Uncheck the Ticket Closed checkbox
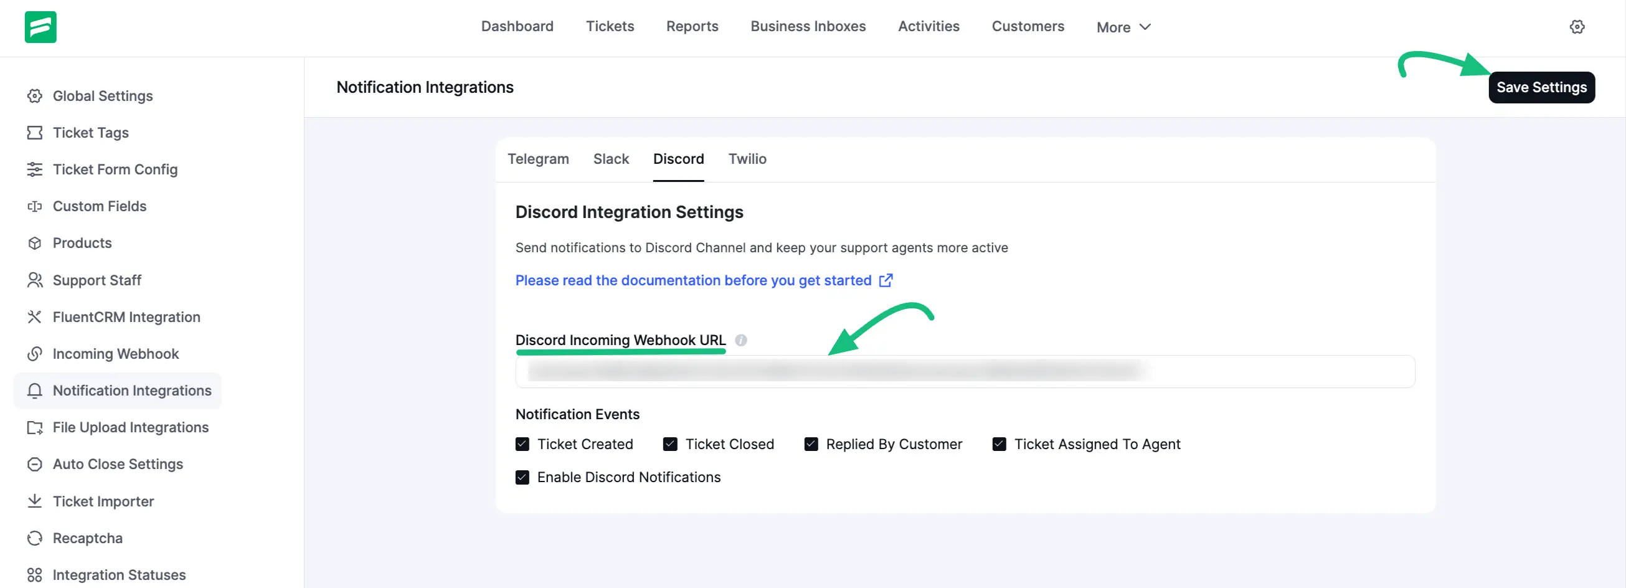Screen dimensions: 1626x588 coord(669,444)
